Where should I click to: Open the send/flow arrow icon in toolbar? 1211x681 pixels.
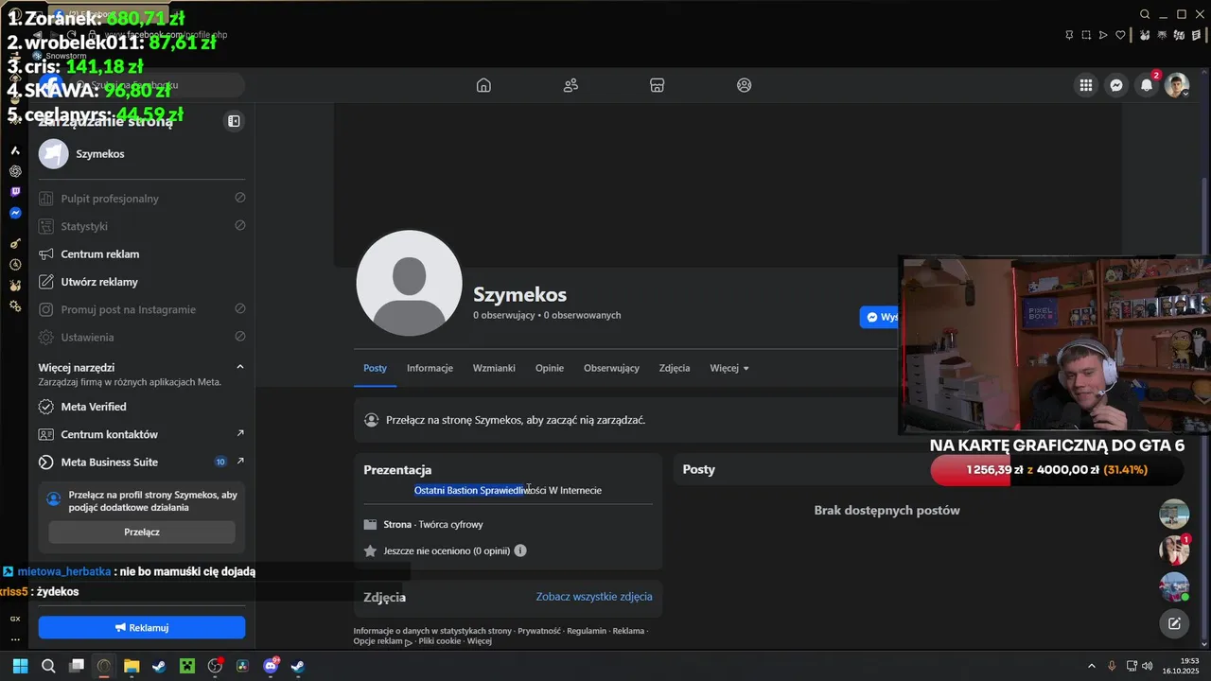click(x=1103, y=35)
